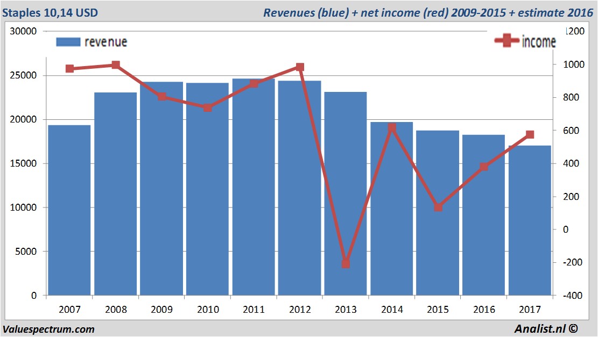Select the 2013 revenue bar

[346, 193]
